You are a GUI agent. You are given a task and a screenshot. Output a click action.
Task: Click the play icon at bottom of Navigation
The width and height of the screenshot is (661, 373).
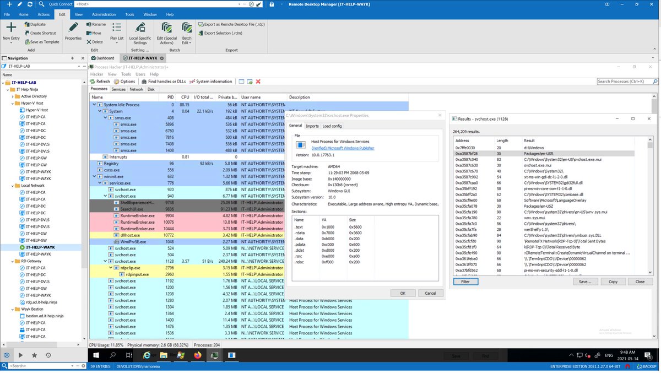[20, 355]
